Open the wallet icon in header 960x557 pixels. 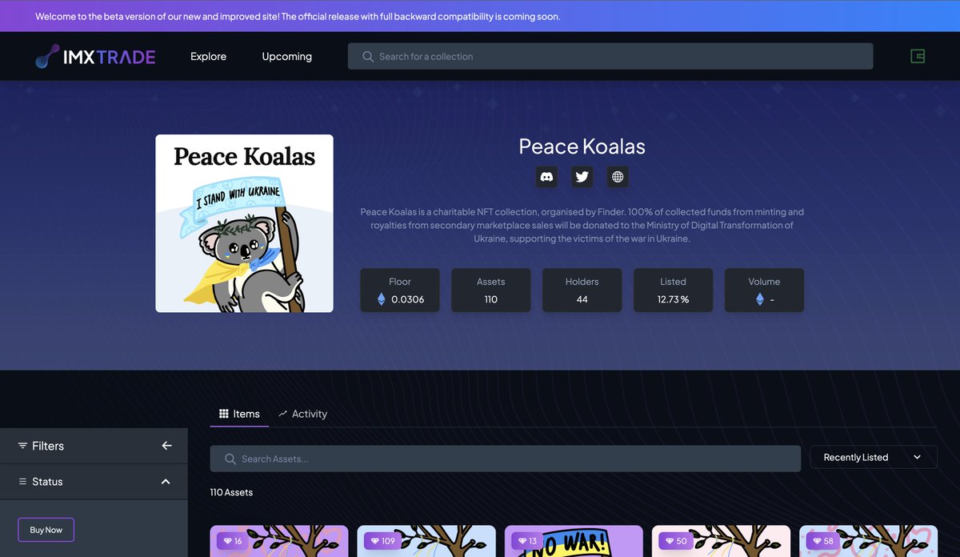coord(918,56)
